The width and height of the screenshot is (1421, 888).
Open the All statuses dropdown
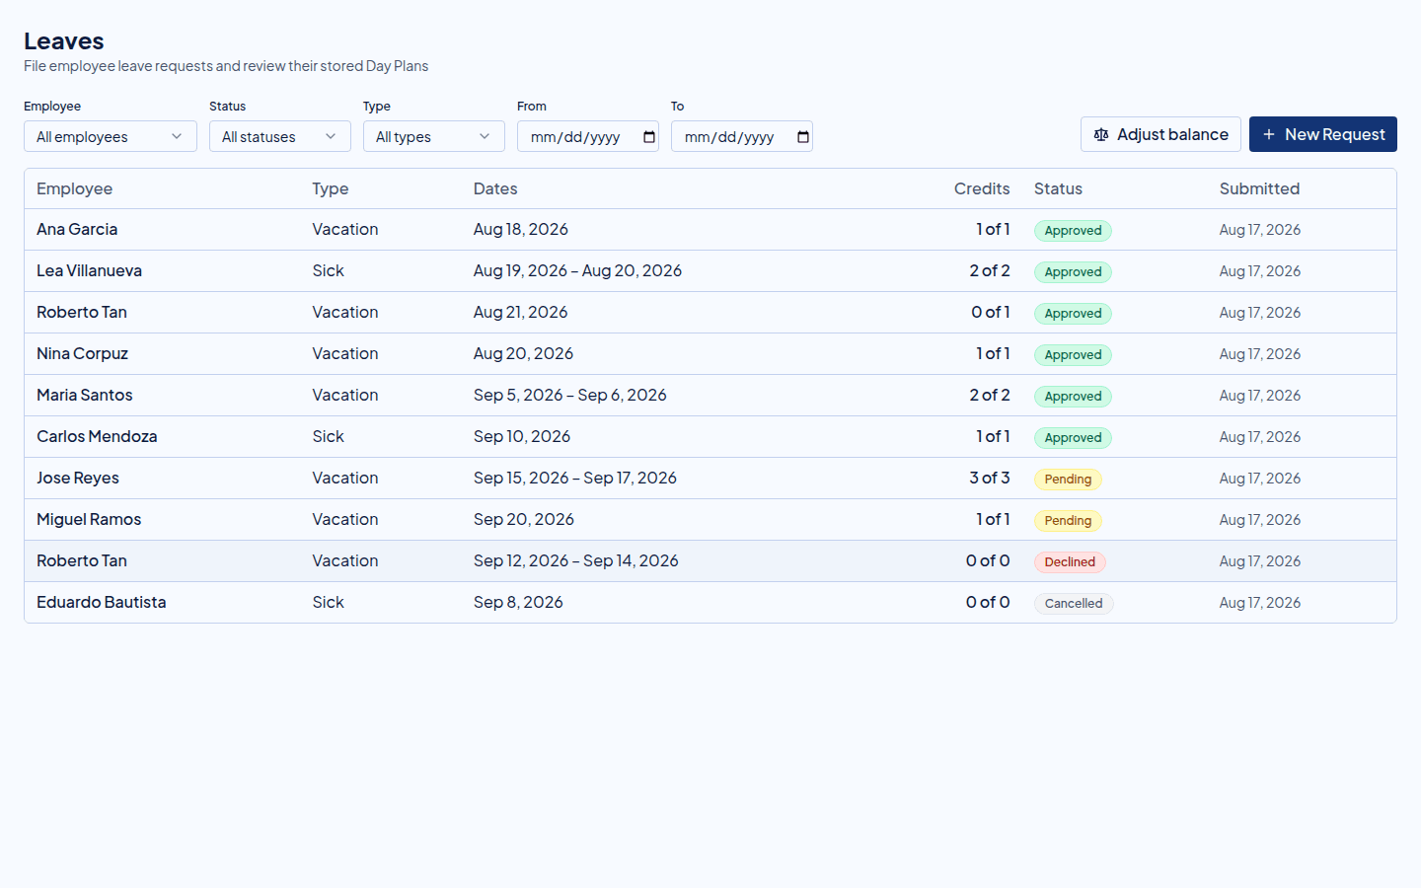point(280,136)
